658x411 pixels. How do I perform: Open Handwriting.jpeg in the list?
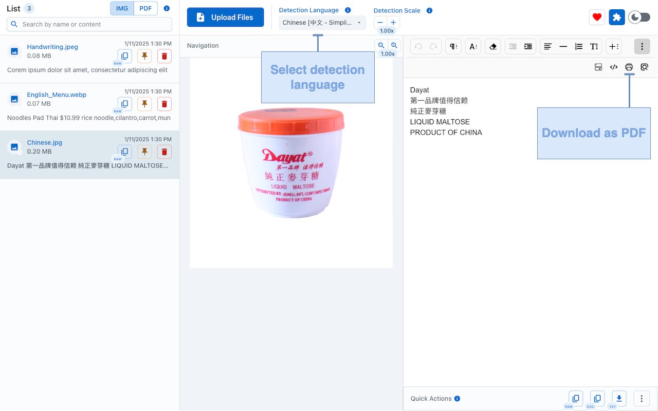click(x=52, y=47)
